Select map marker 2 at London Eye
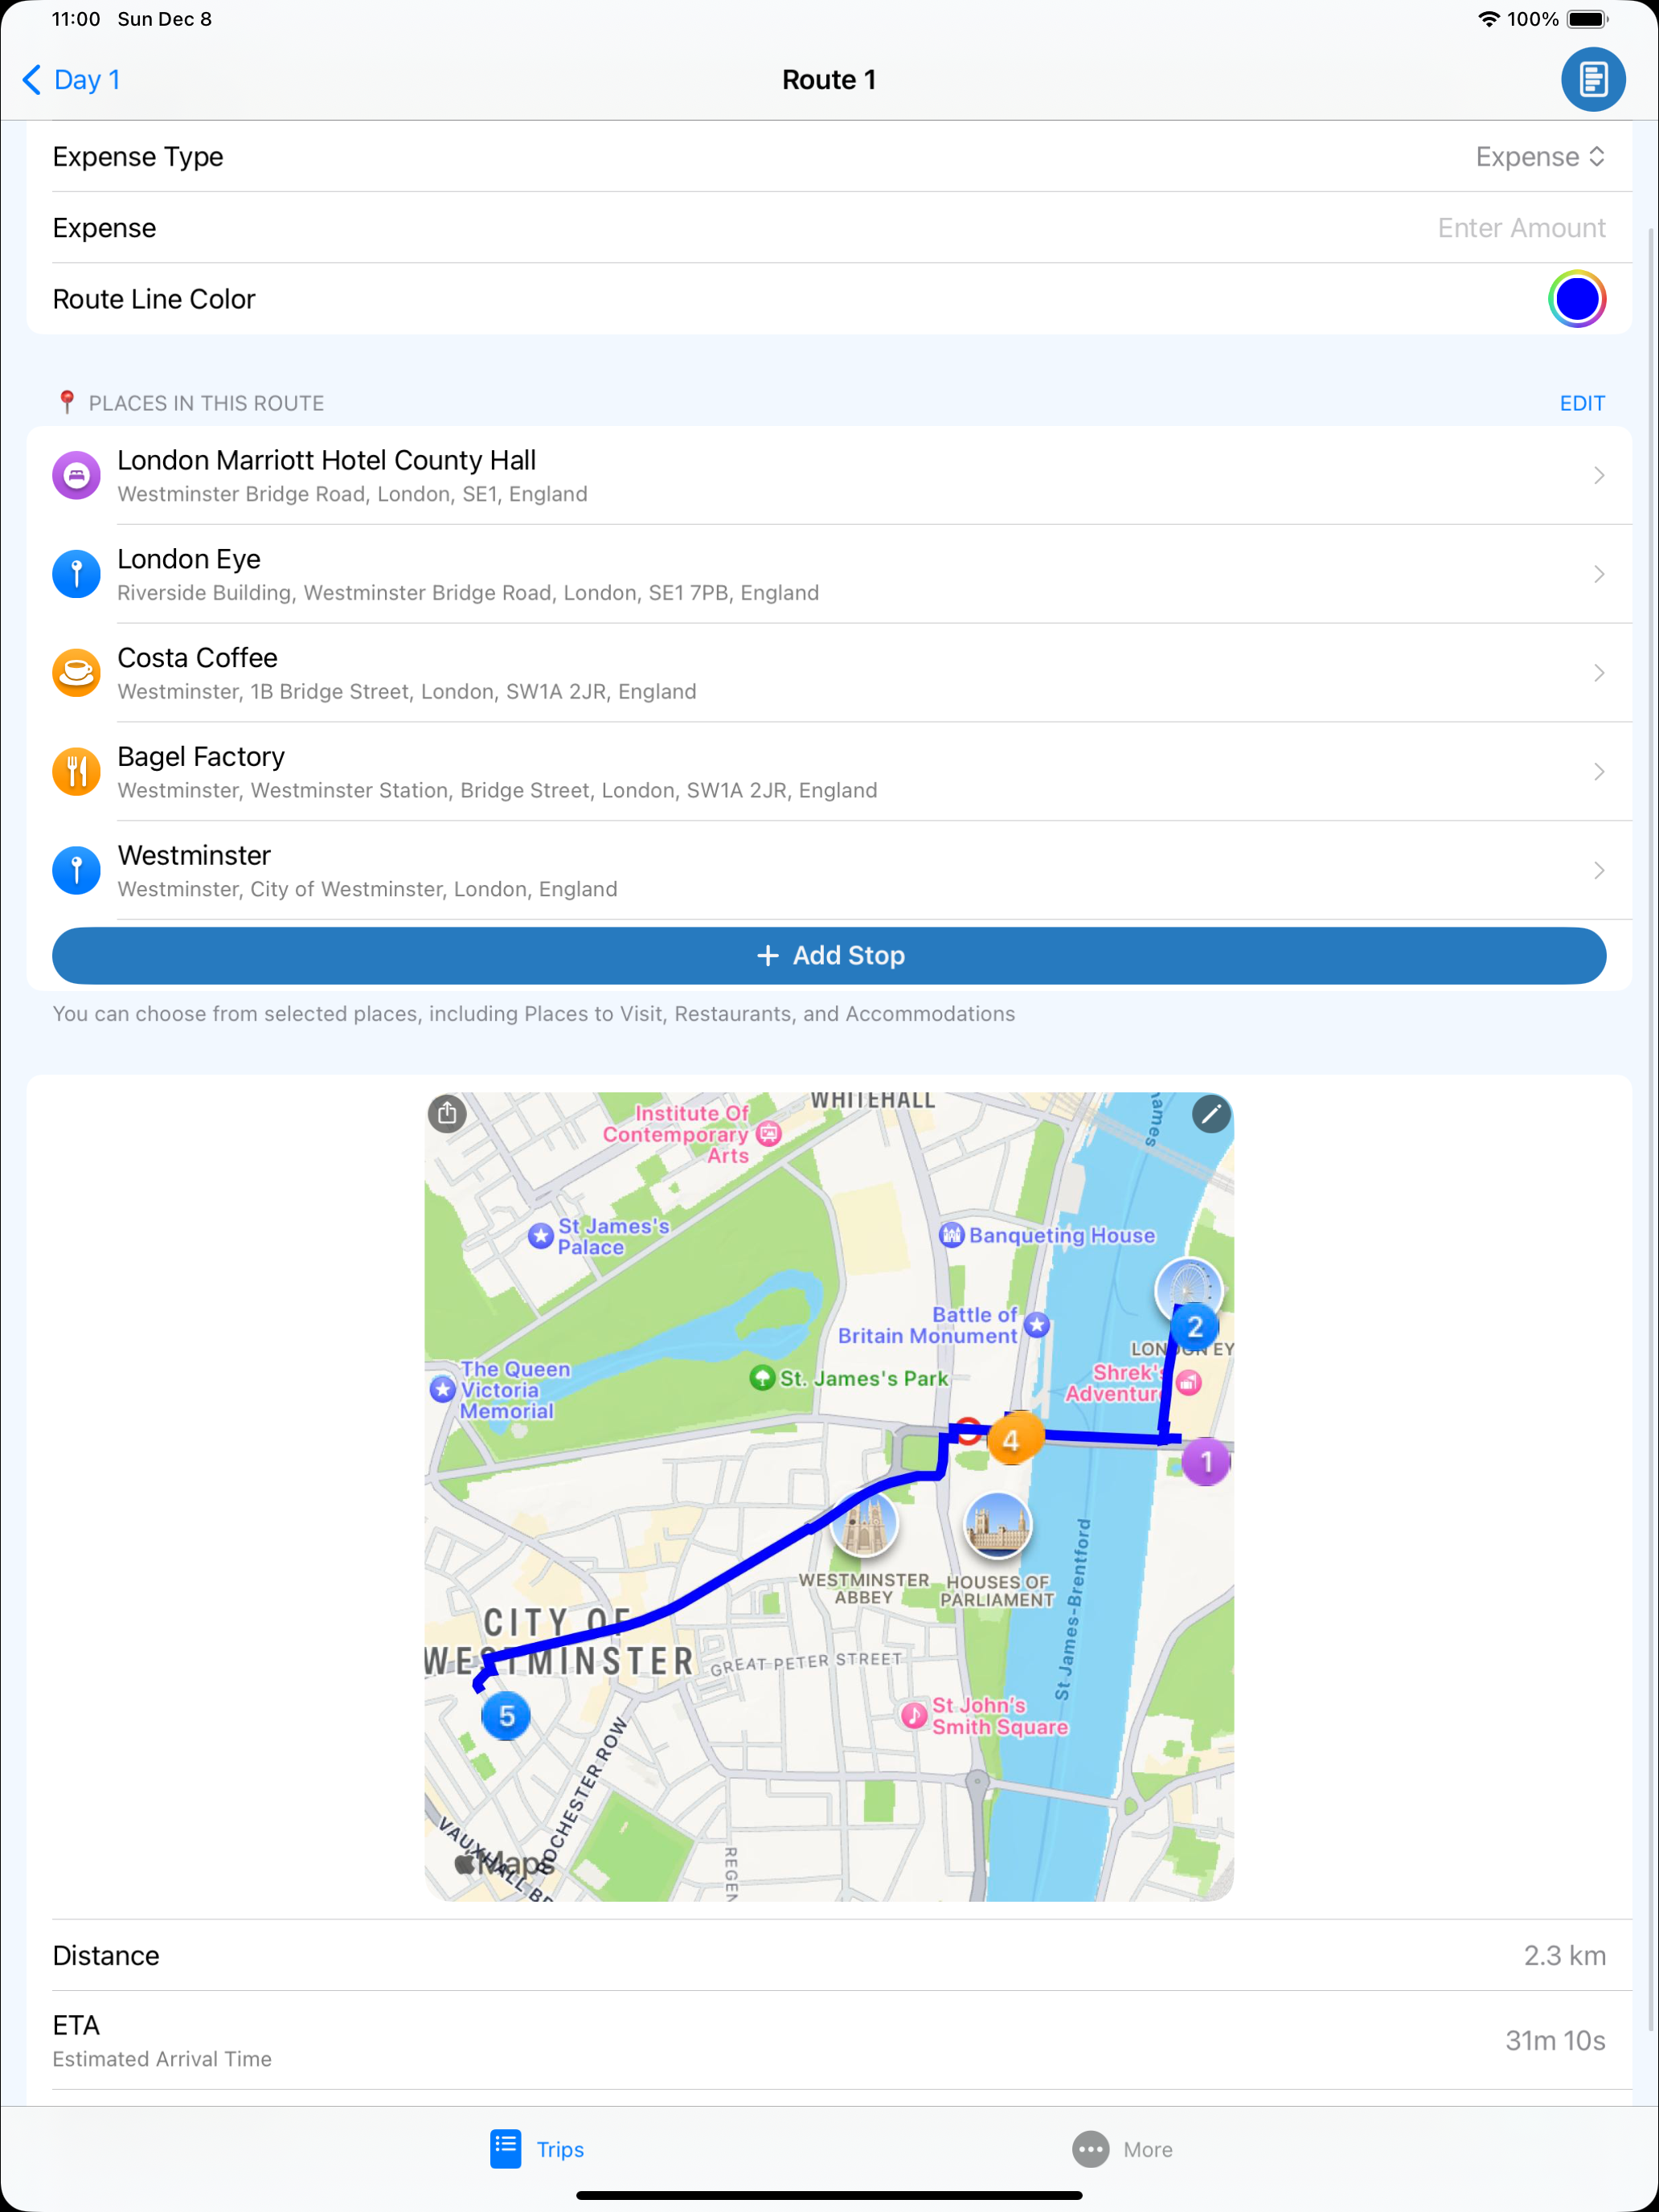The image size is (1659, 2212). click(1194, 1327)
